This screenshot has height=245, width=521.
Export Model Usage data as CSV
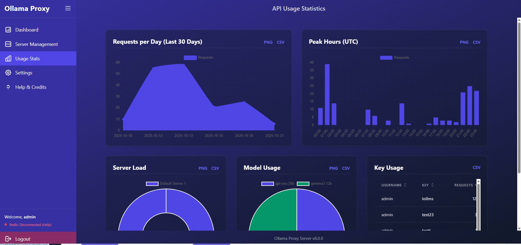point(346,168)
